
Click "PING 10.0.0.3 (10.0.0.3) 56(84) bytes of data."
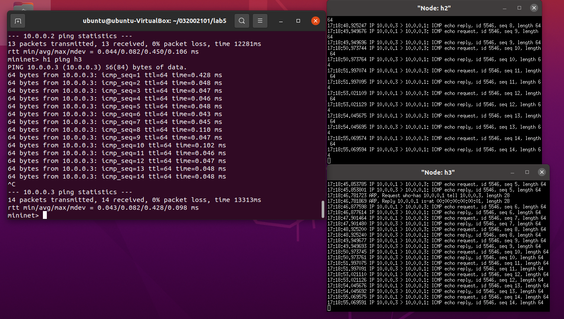(x=97, y=67)
